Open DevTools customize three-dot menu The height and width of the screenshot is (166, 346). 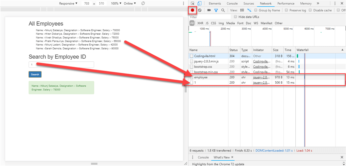[336, 3]
